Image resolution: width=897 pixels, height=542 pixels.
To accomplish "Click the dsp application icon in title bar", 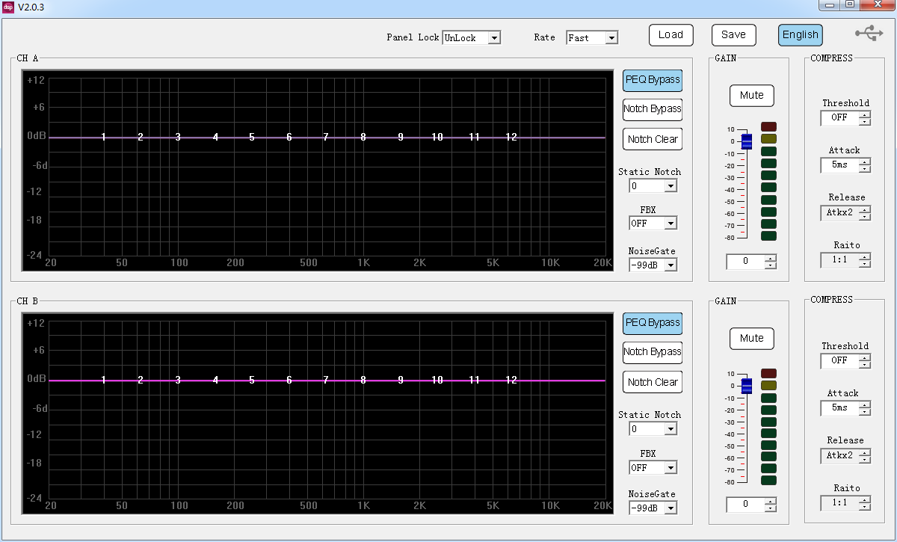I will coord(8,7).
